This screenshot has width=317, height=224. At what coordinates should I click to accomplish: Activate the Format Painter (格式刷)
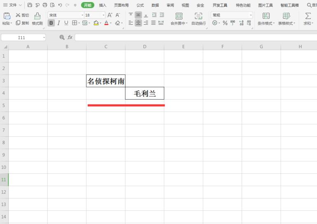(37, 19)
